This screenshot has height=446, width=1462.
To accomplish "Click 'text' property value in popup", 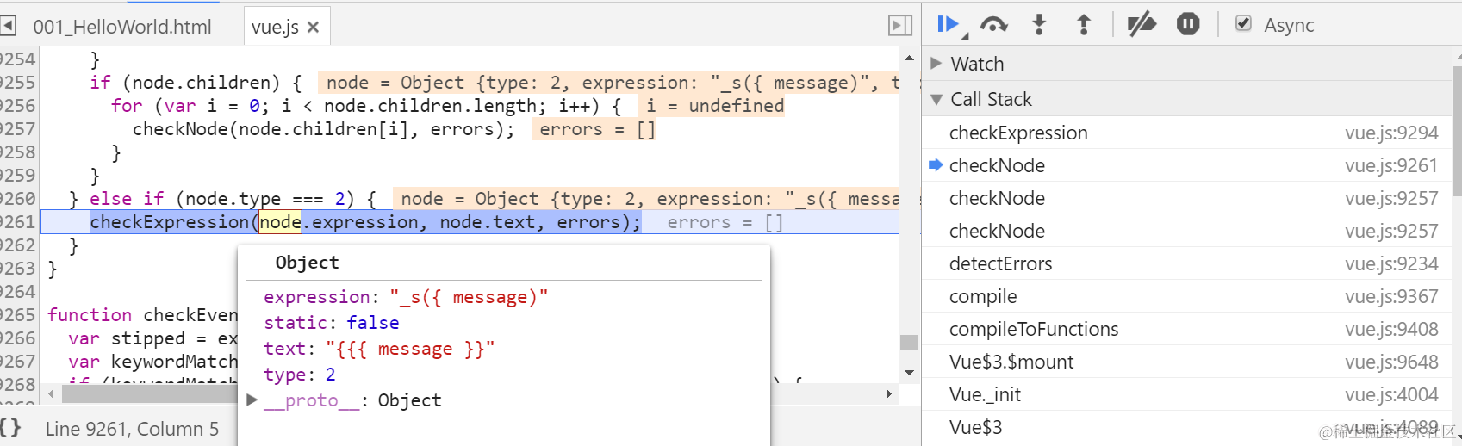I will 410,349.
